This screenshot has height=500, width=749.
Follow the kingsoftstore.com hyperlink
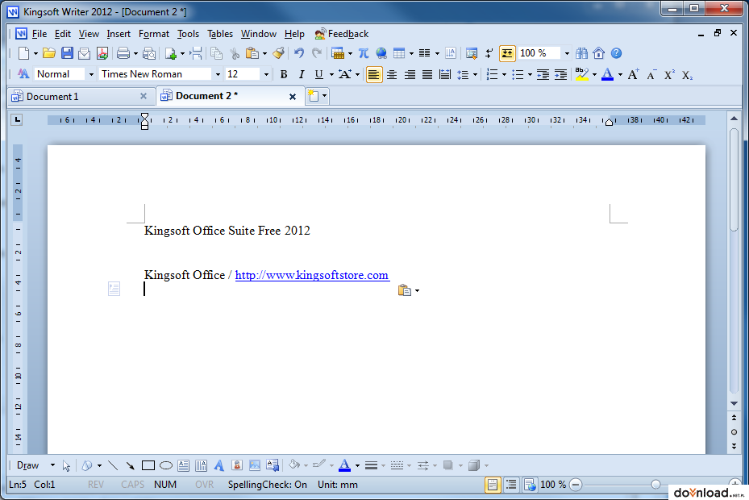312,275
